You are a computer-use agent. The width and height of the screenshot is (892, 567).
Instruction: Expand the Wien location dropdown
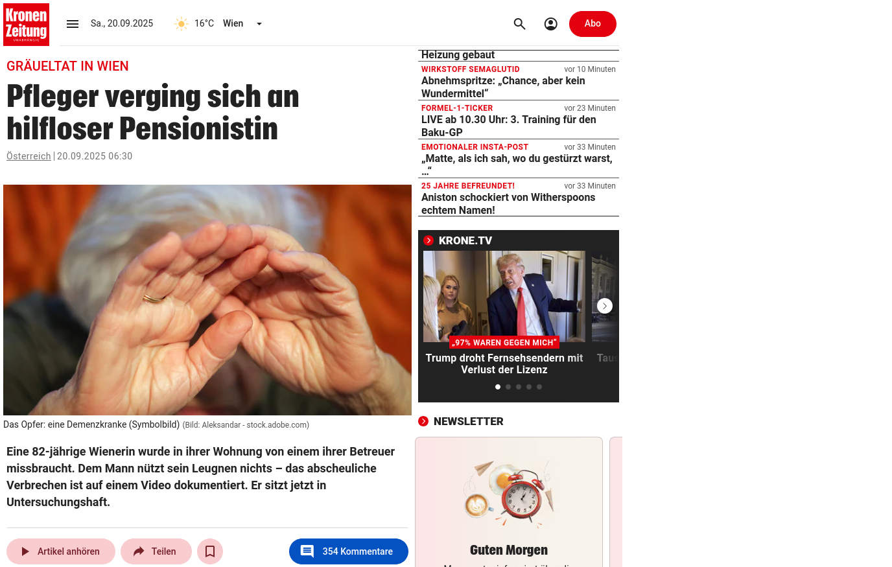259,24
